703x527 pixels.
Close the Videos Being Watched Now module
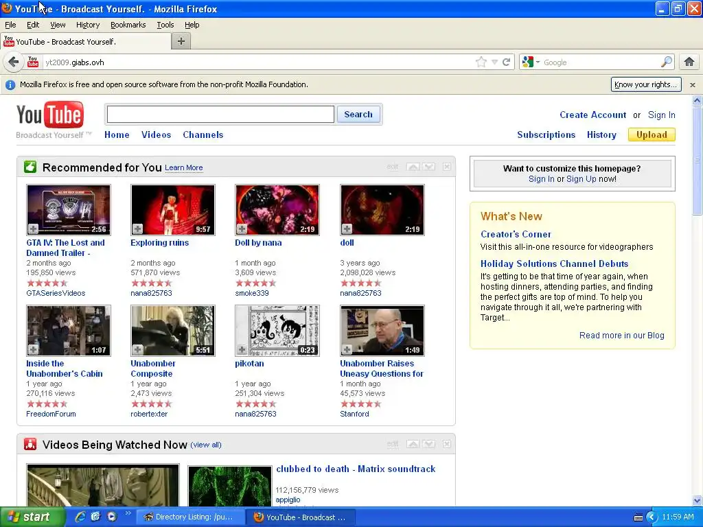[447, 444]
